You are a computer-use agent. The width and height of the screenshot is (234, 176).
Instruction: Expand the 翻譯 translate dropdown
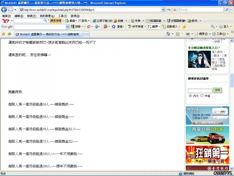click(160, 27)
